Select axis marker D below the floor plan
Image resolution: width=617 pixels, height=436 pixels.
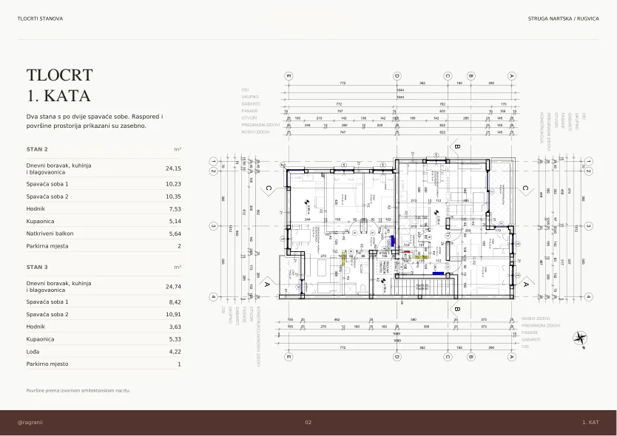[397, 357]
